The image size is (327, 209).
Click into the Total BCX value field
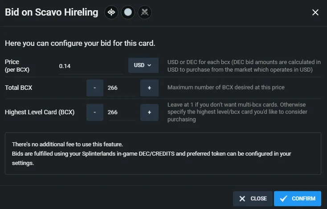[x=122, y=88]
